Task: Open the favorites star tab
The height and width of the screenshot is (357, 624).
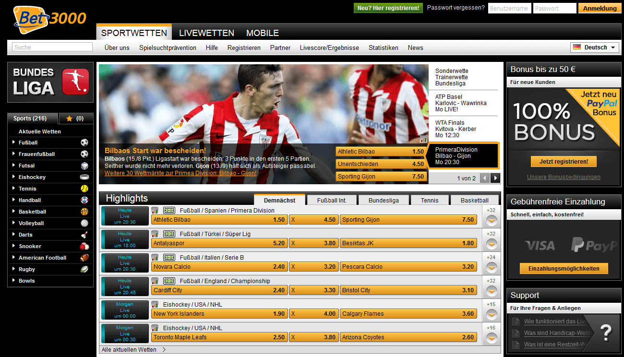Action: point(76,118)
